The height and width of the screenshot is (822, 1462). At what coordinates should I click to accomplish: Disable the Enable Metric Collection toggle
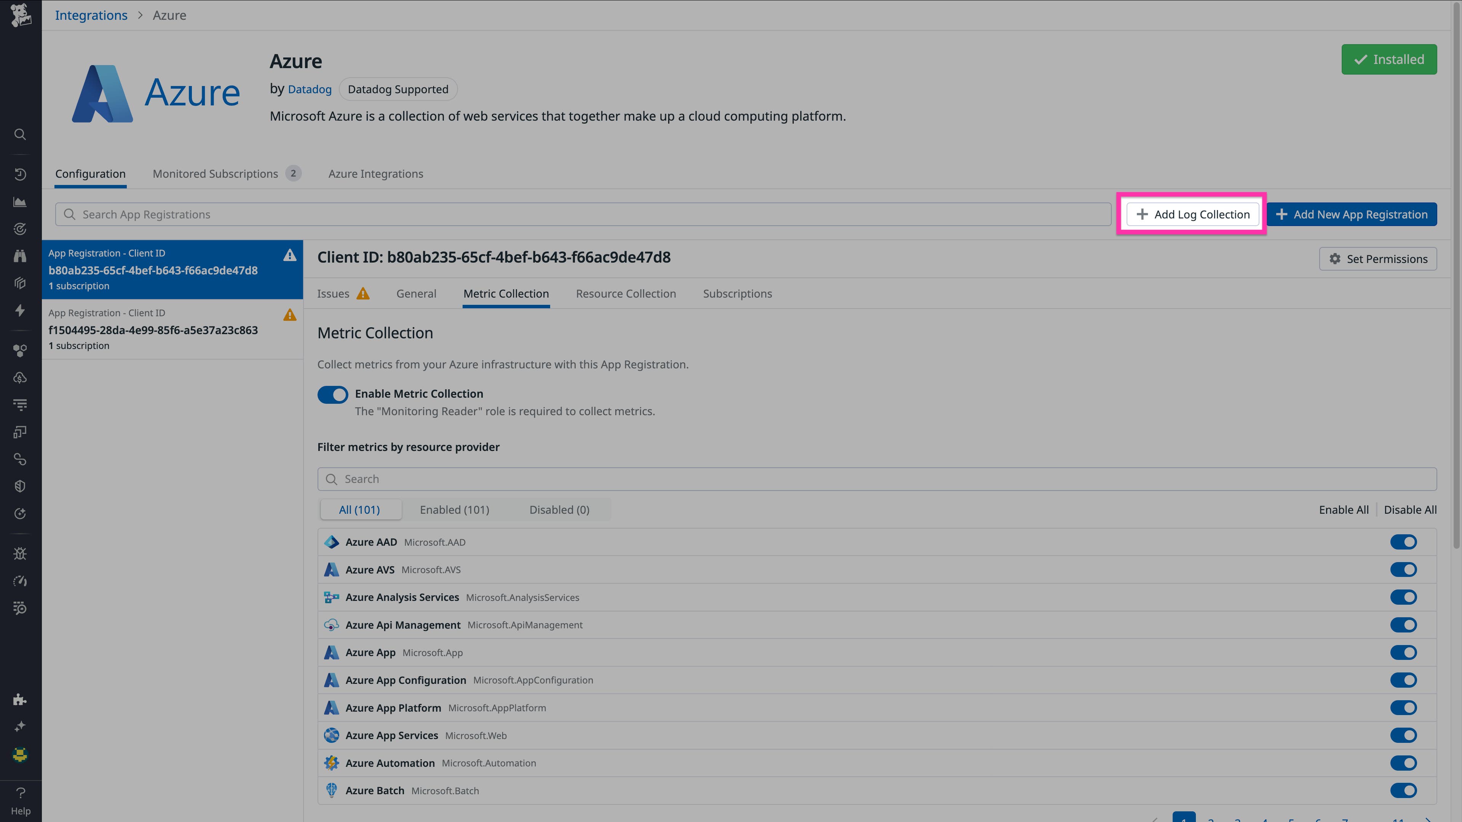(333, 394)
